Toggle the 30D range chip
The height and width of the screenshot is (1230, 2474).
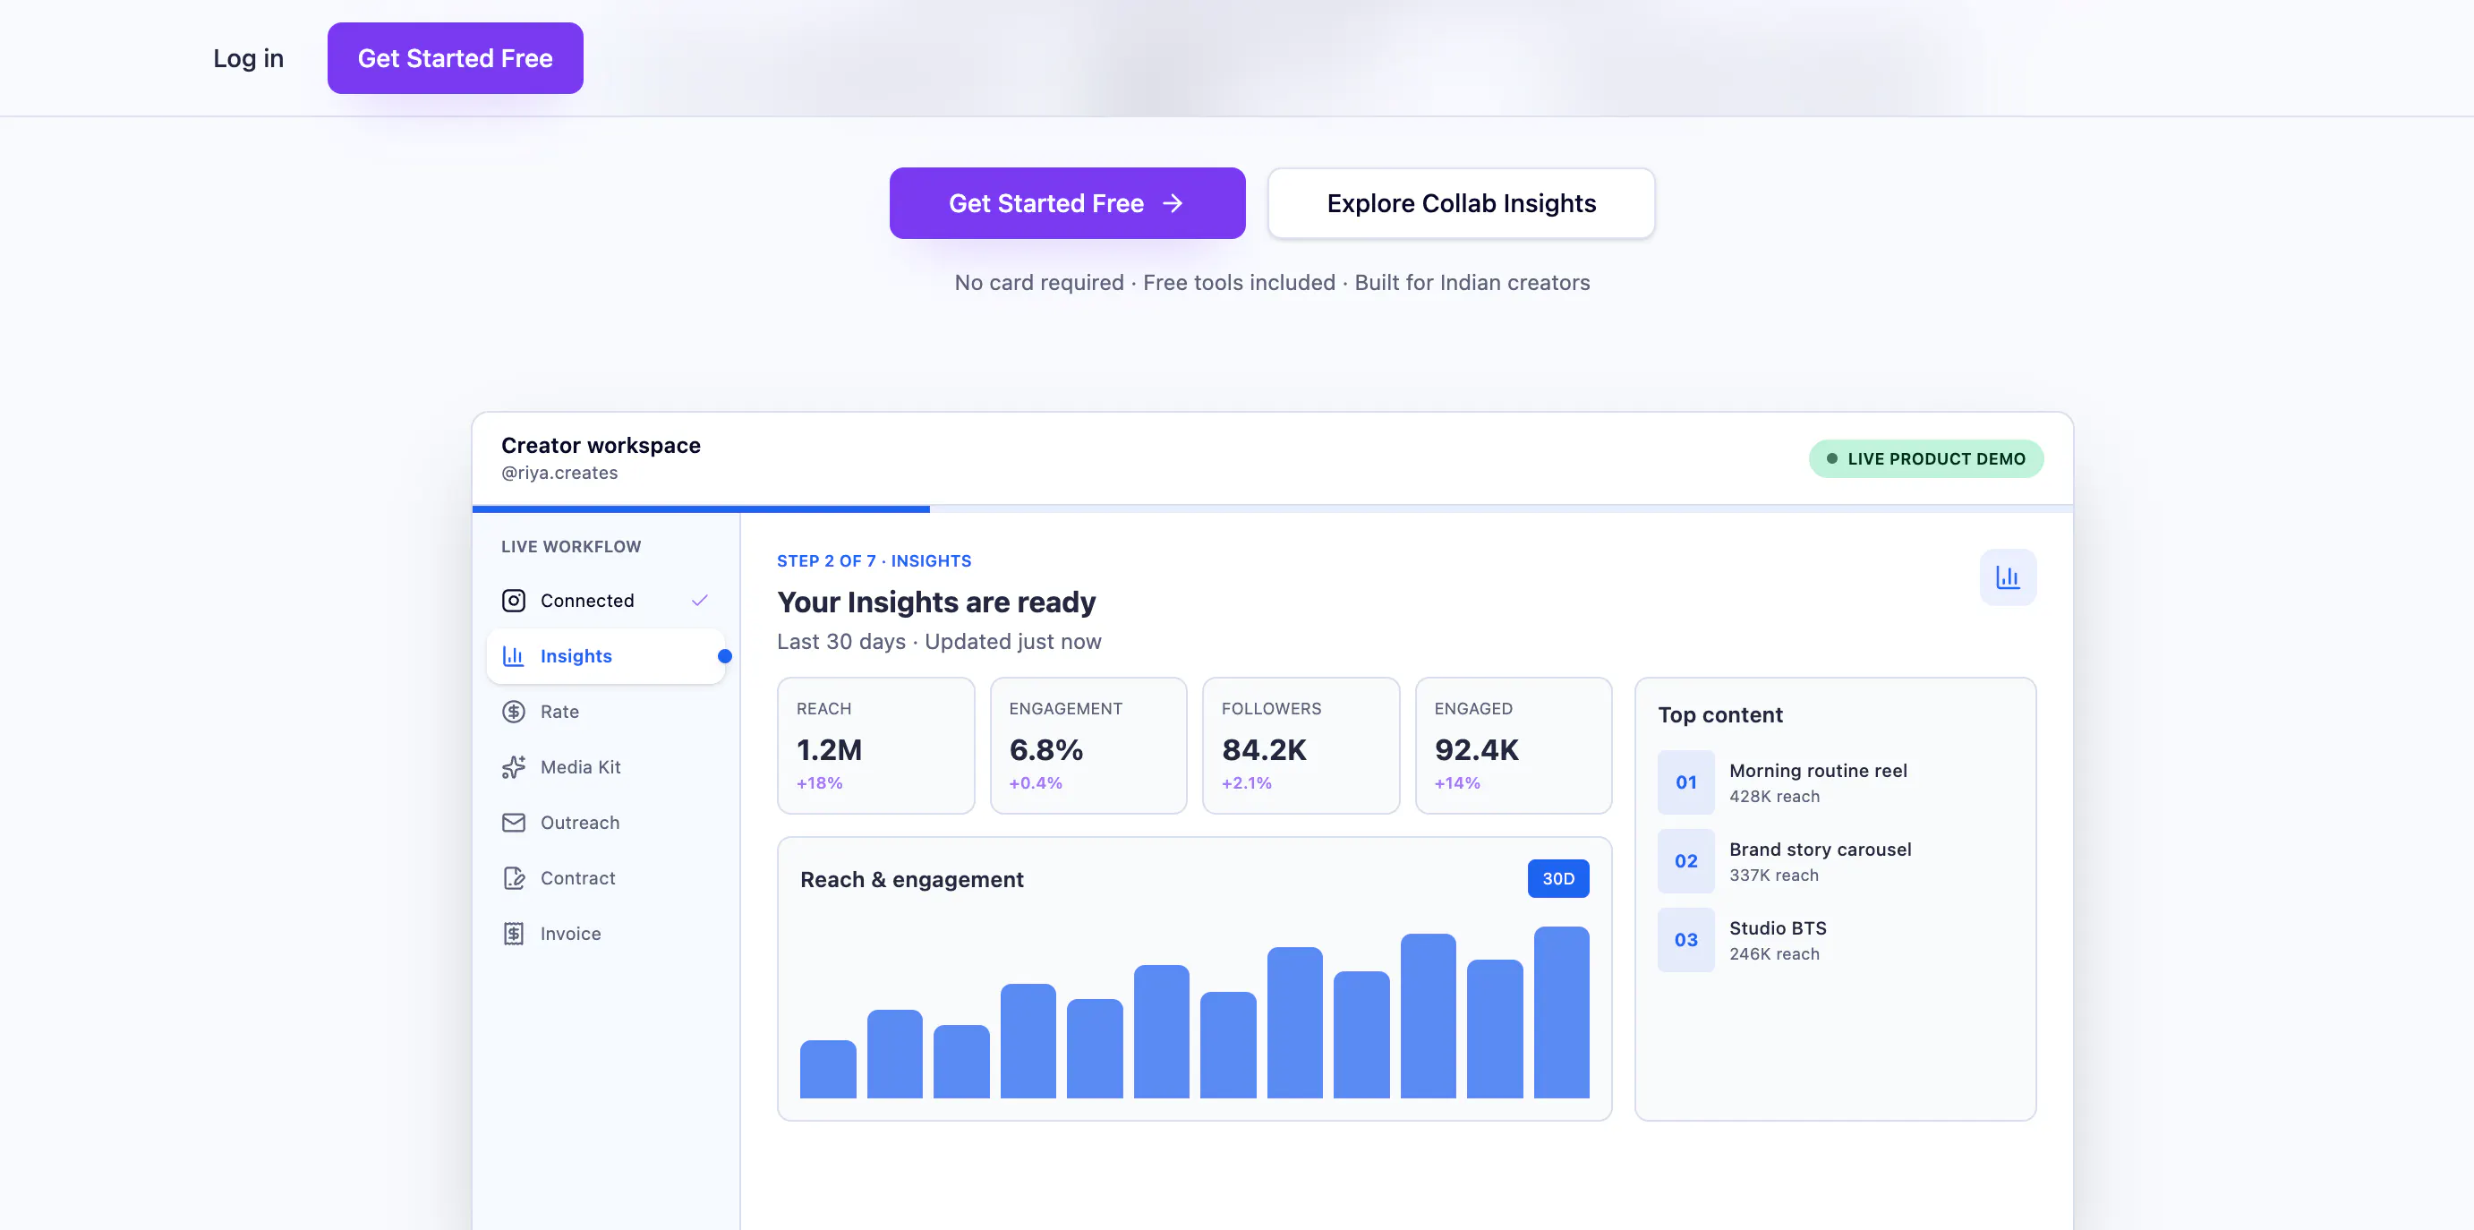pos(1557,878)
